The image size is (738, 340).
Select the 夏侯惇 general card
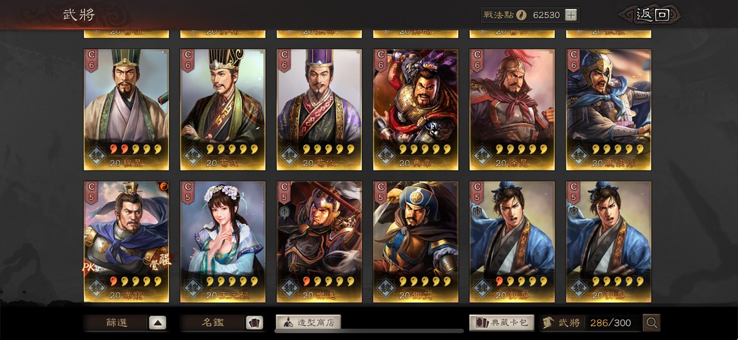pyautogui.click(x=608, y=110)
